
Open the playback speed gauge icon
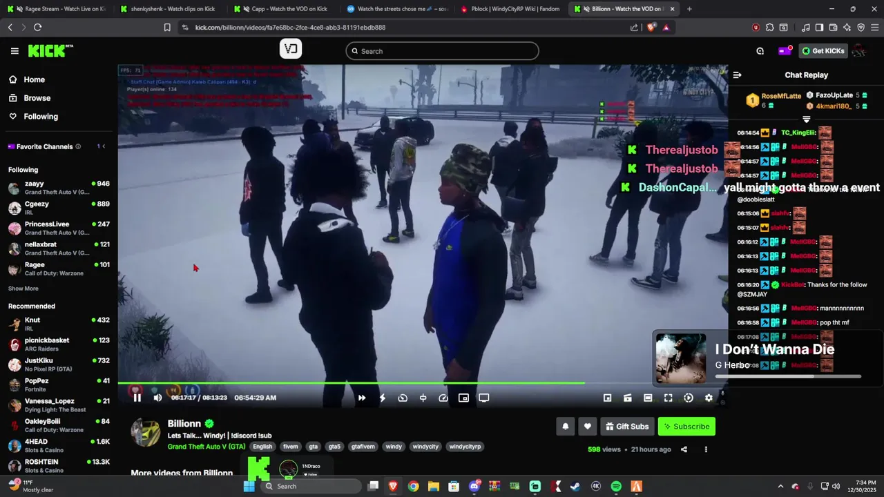click(443, 398)
